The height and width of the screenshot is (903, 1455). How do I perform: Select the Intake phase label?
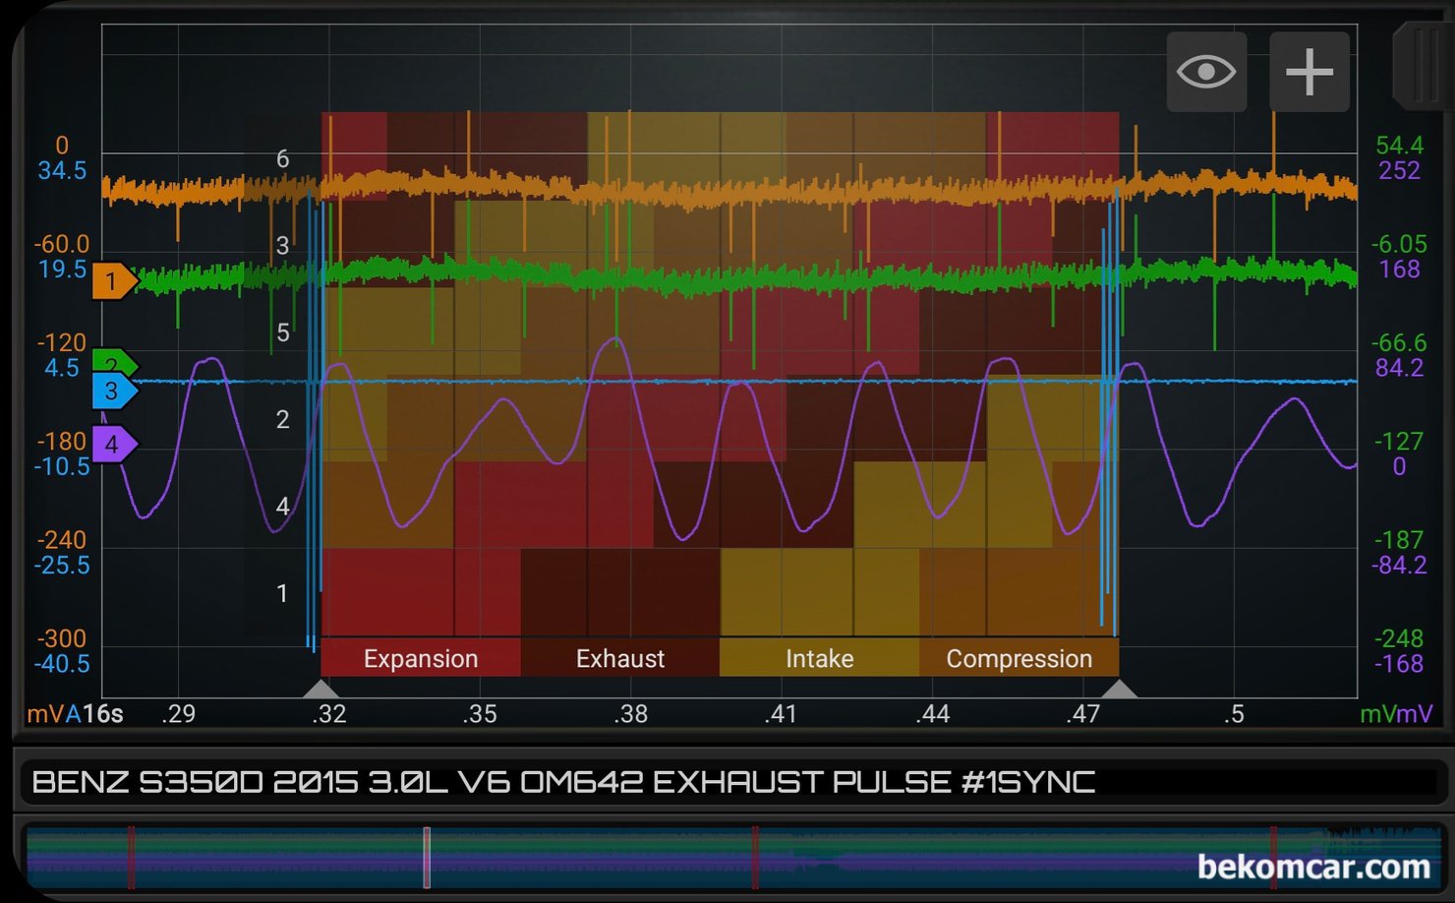coord(819,658)
